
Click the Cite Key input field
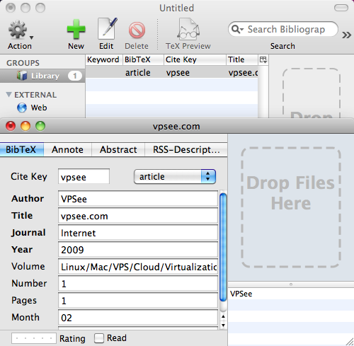[84, 176]
